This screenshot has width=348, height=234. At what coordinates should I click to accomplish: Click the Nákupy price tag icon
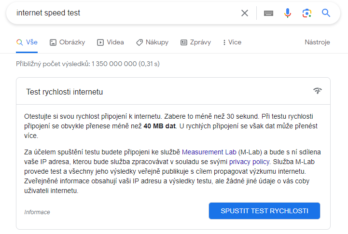(x=139, y=42)
